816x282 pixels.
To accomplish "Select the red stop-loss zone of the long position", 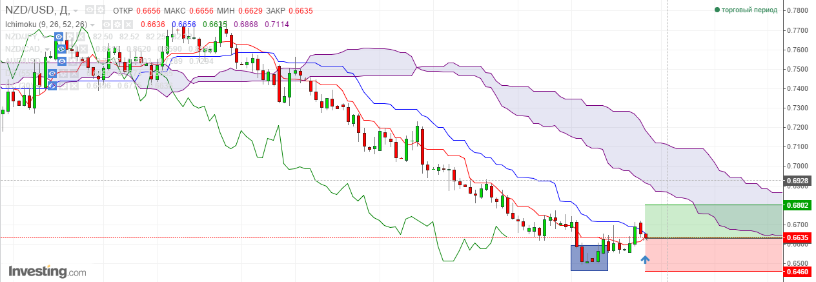I will (713, 254).
